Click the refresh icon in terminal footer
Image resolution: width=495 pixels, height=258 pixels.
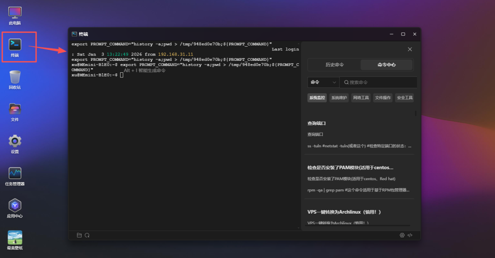[87, 235]
